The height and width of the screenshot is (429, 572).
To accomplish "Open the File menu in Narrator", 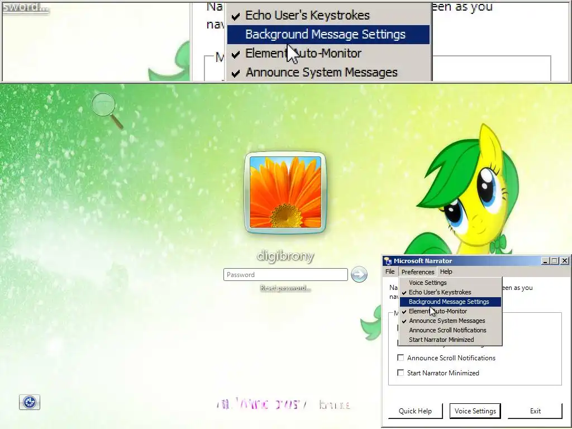I will pos(389,272).
